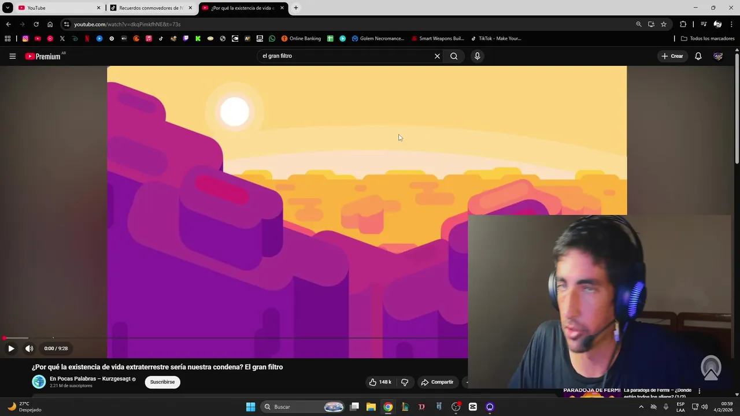Mute the video with the volume icon
Screen dimensions: 740x416
pos(29,348)
